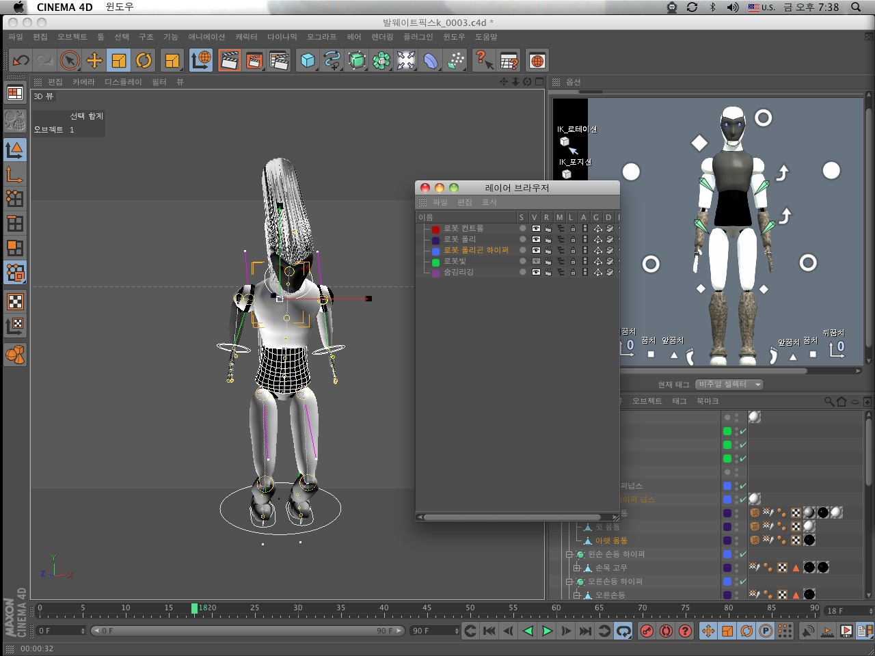
Task: Click the globe web icon in toolbar
Action: [x=537, y=60]
